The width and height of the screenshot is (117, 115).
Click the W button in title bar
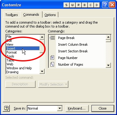pyautogui.click(x=72, y=5)
